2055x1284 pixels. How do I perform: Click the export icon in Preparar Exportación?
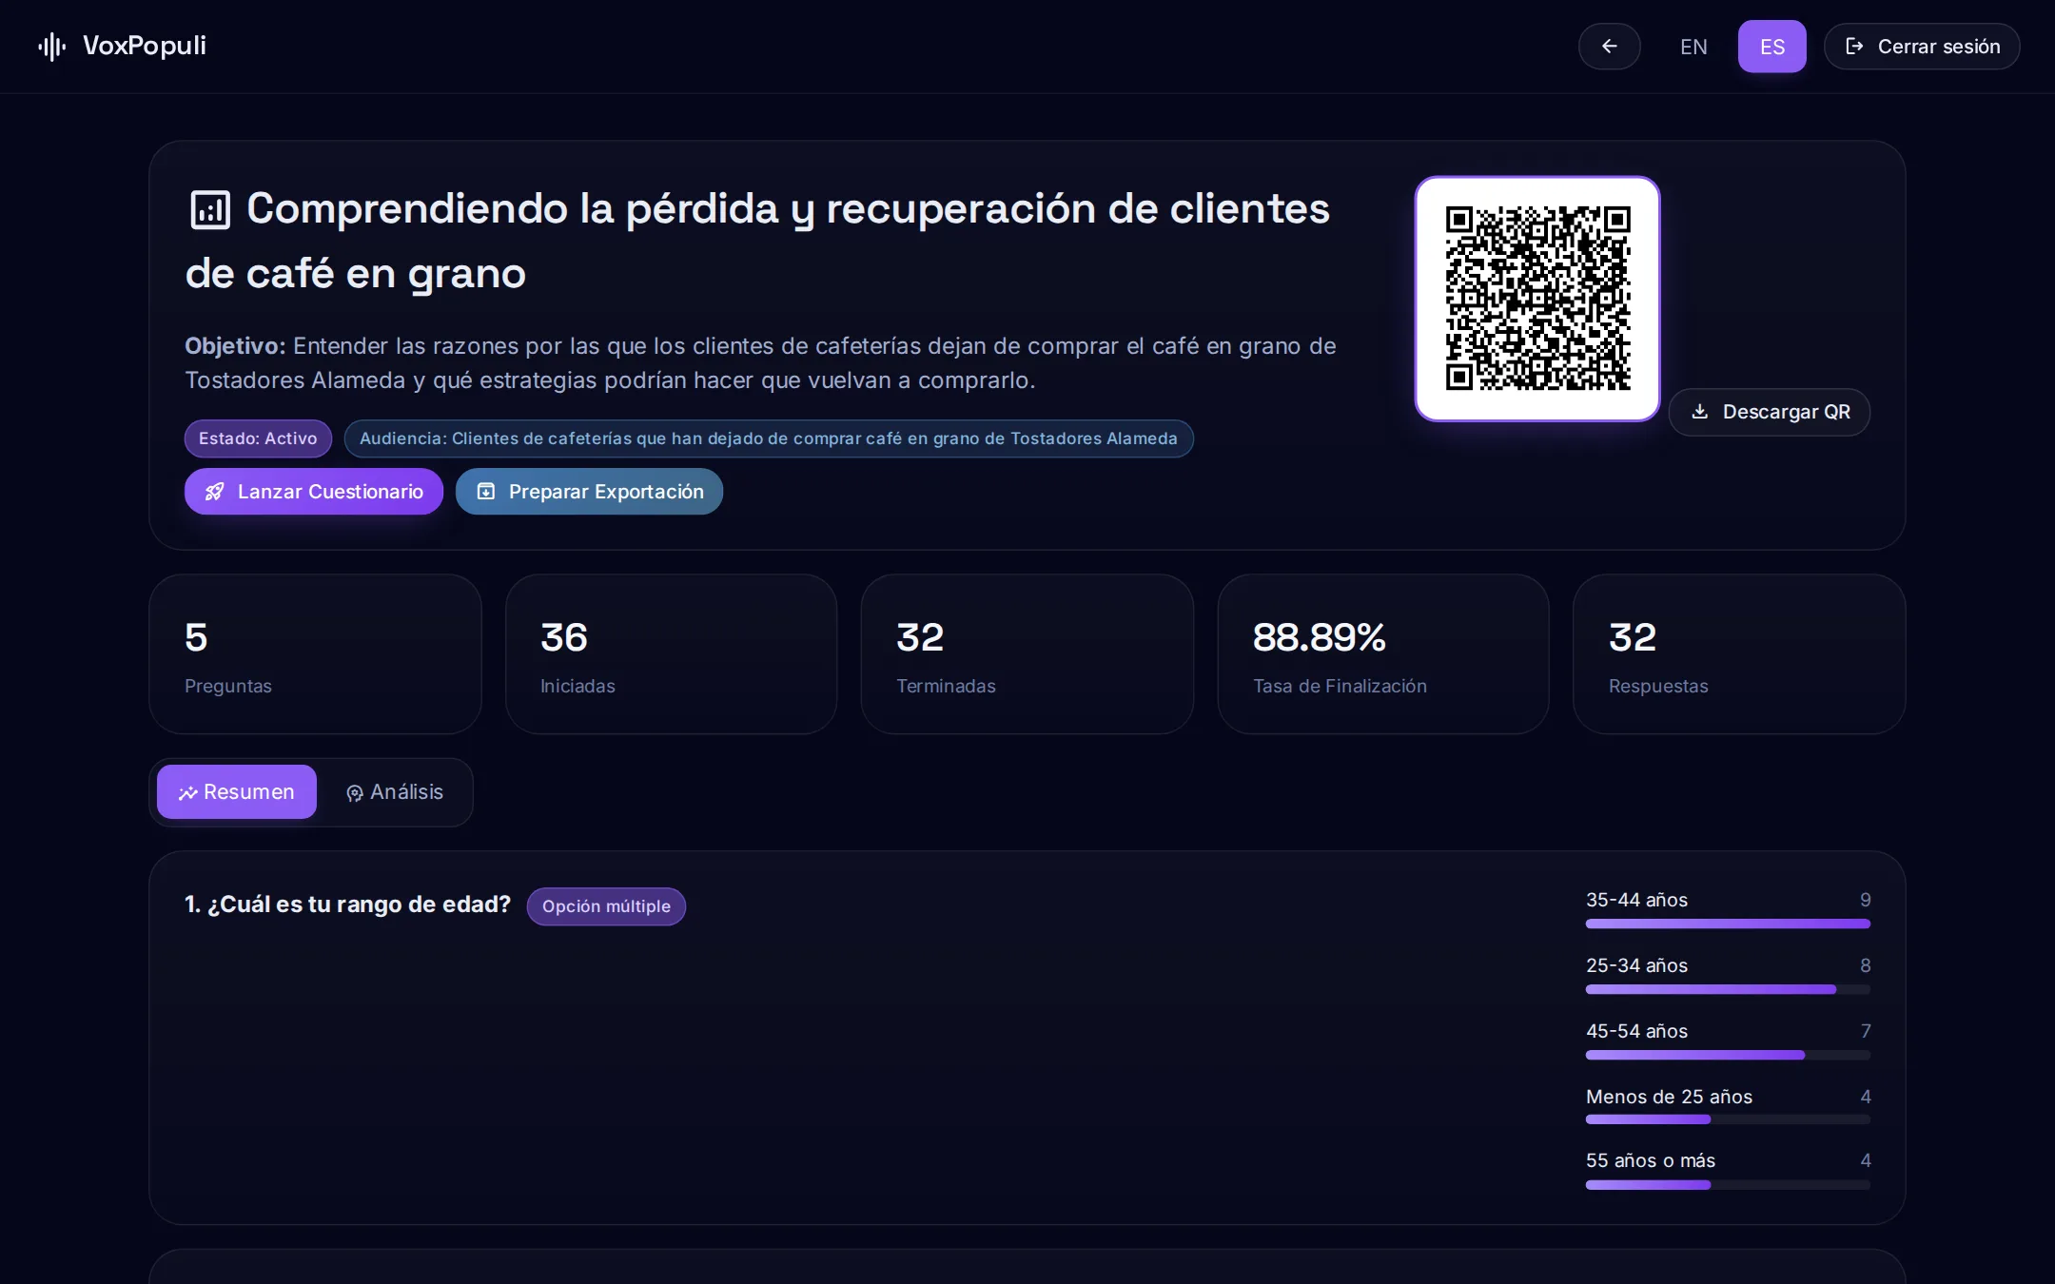coord(486,492)
